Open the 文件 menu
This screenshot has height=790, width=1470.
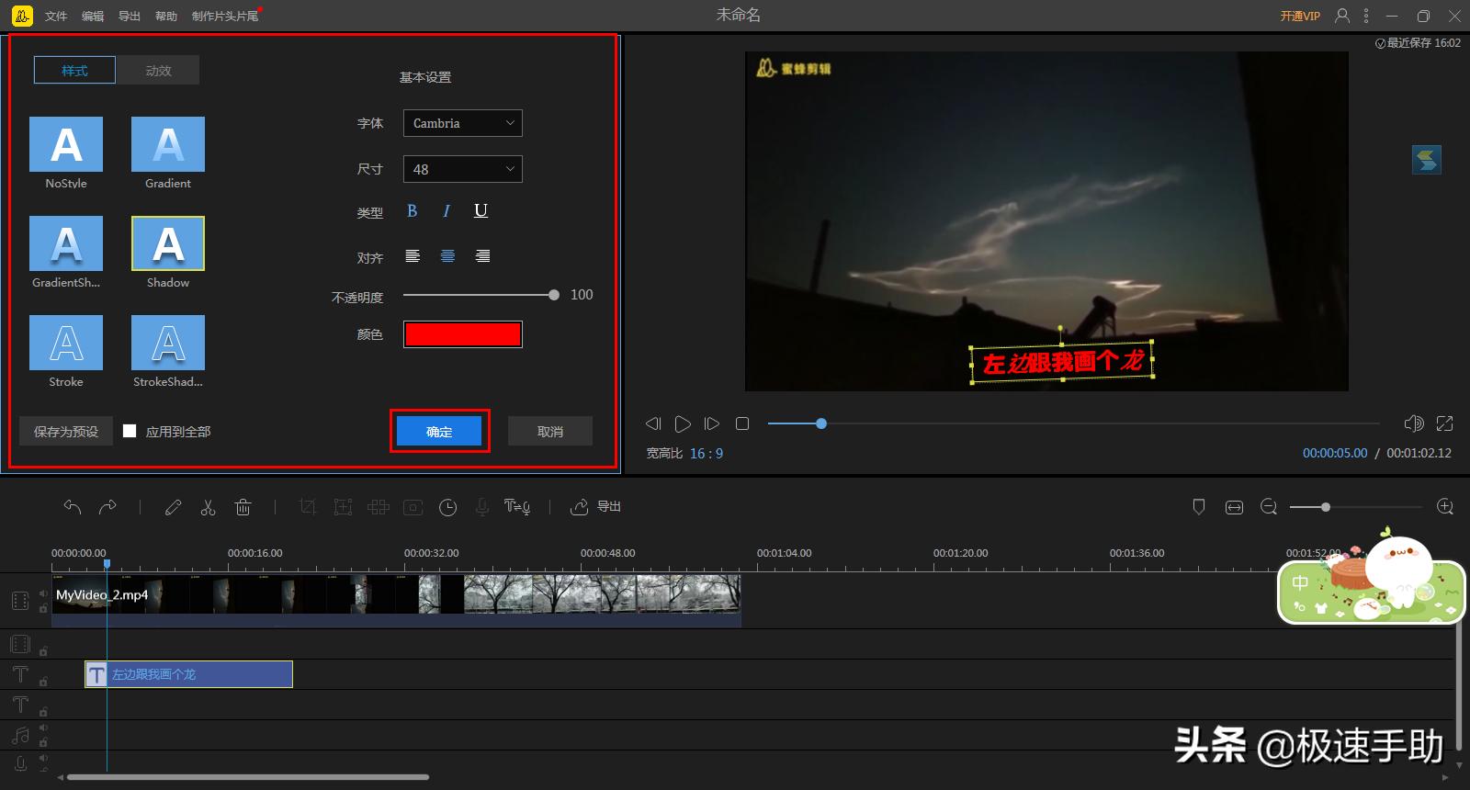point(56,17)
